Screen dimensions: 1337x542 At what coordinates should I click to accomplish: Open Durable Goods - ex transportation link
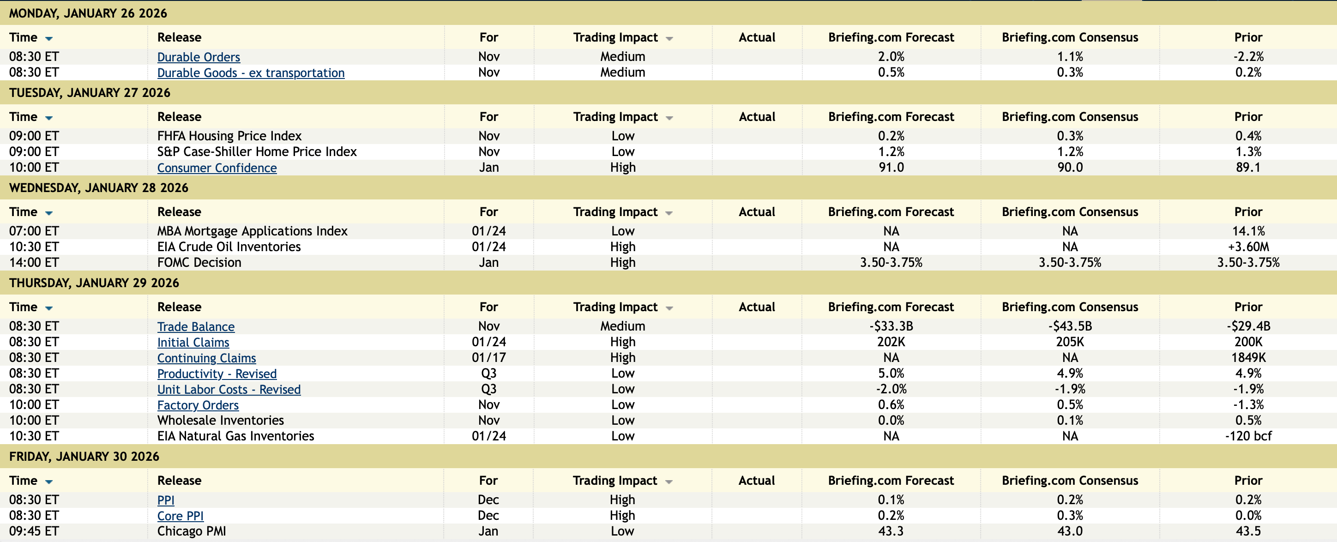point(251,73)
